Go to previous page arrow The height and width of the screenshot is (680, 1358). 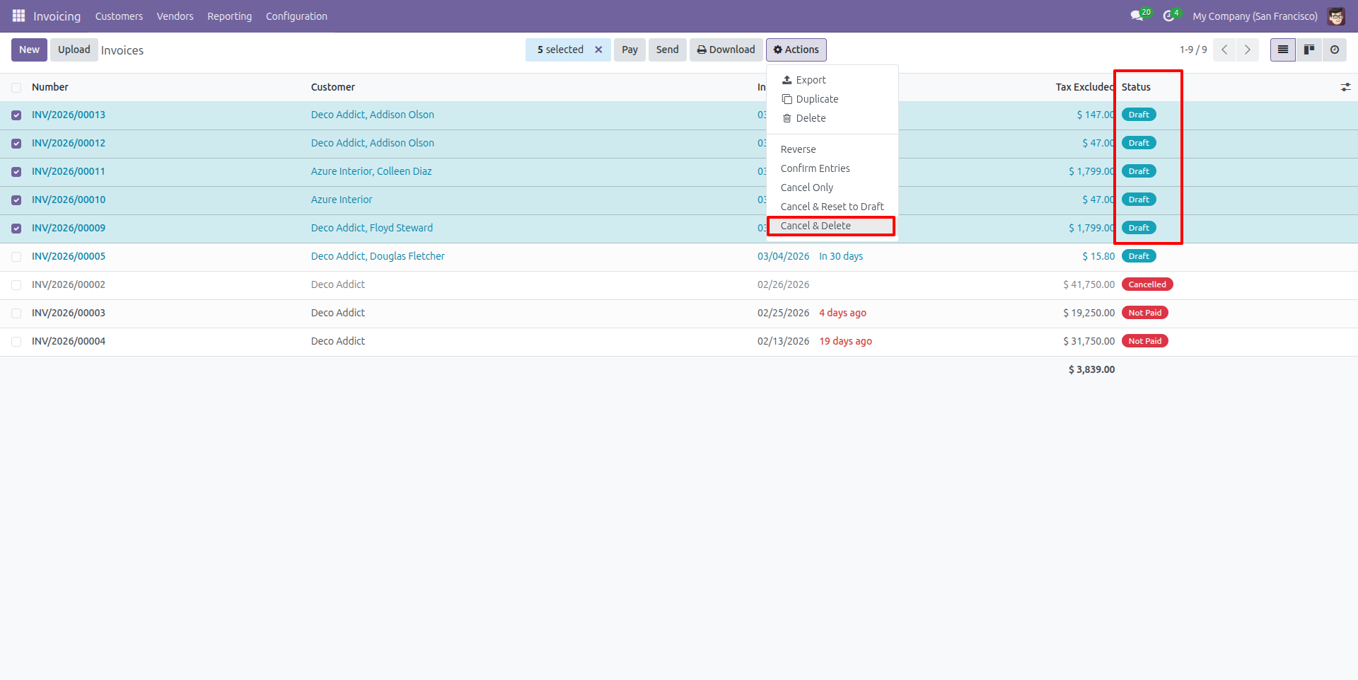click(x=1224, y=50)
